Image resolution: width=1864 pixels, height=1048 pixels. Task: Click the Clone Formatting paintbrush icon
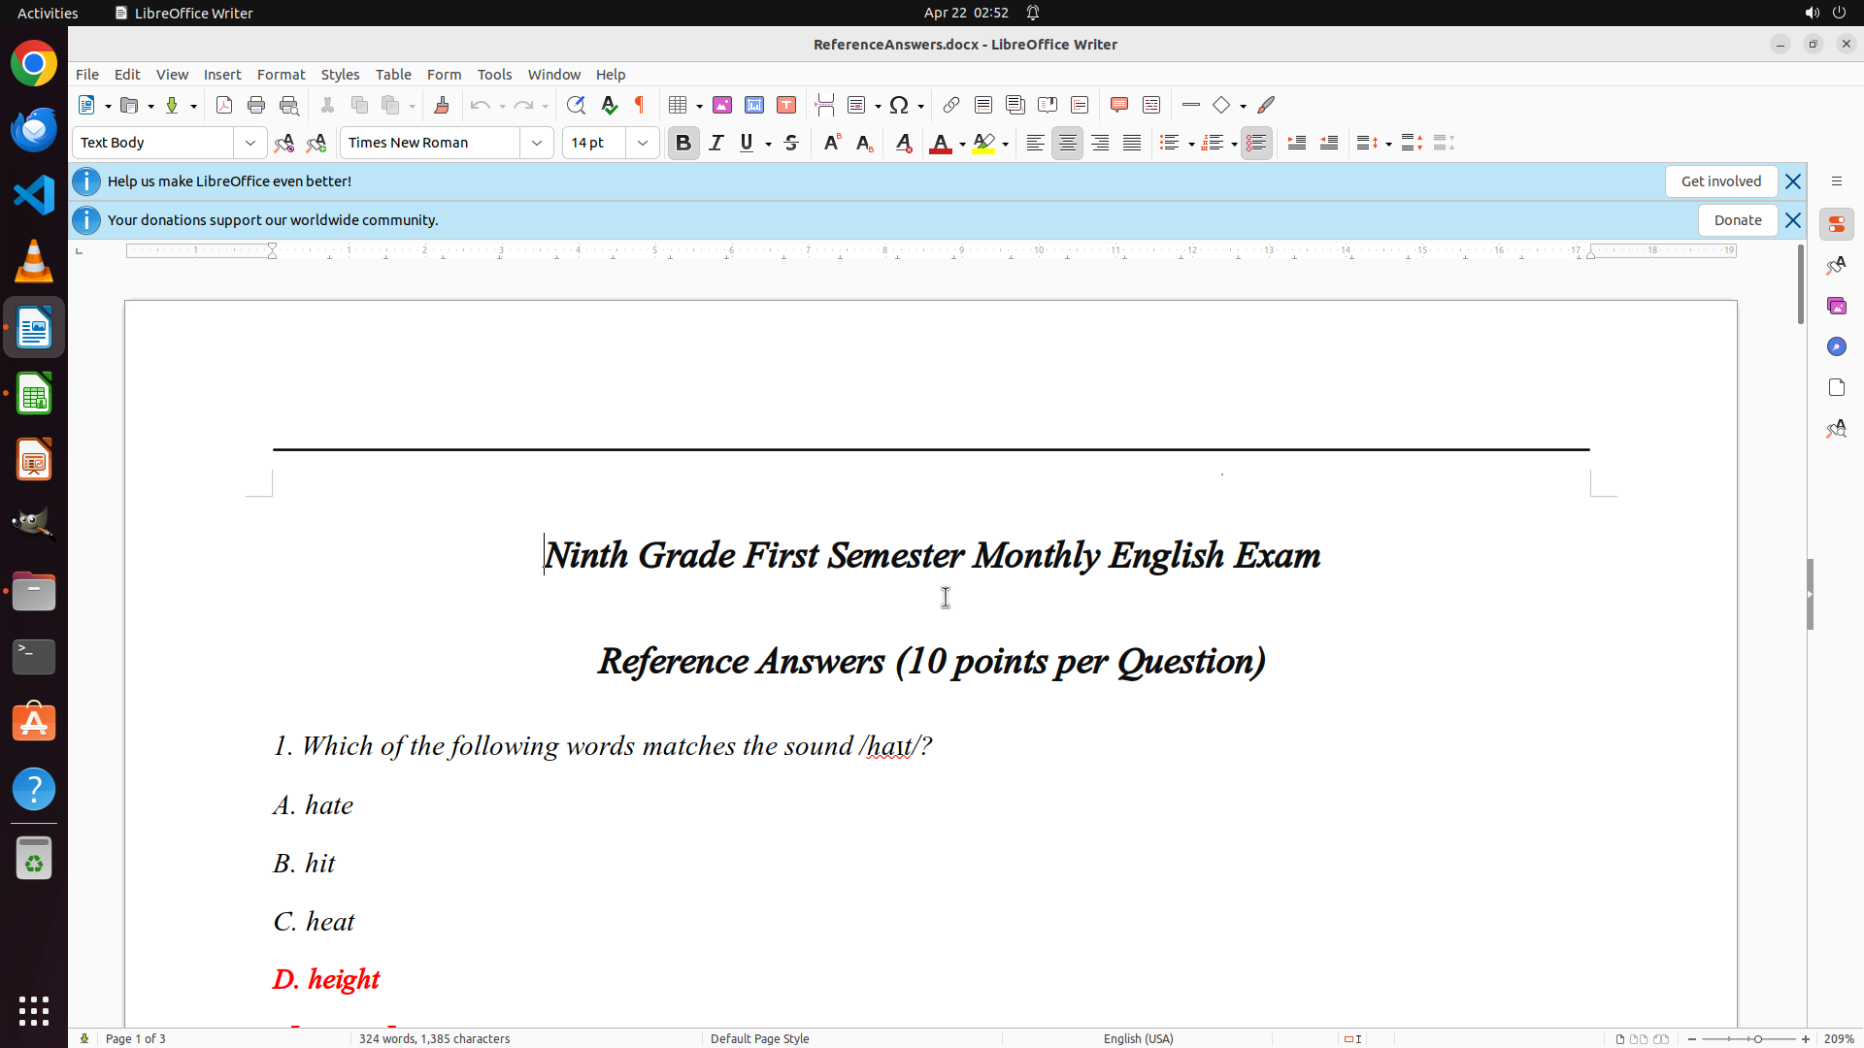(442, 105)
